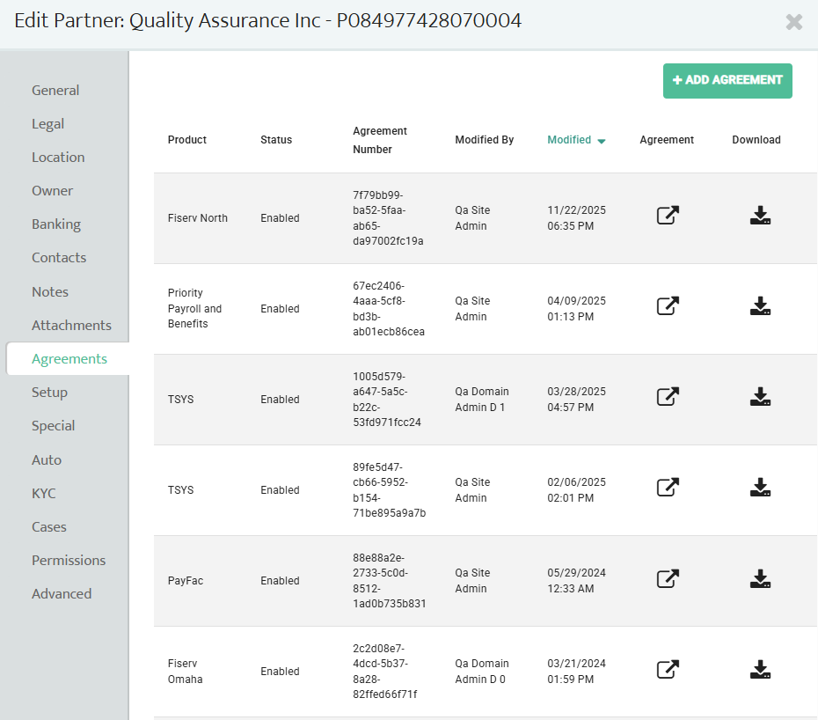
Task: View the Cases tab
Action: (x=49, y=527)
